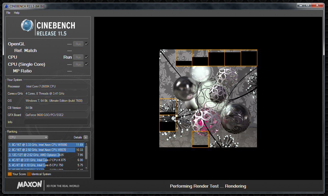Click the MAXON logo
The width and height of the screenshot is (328, 196).
(29, 185)
